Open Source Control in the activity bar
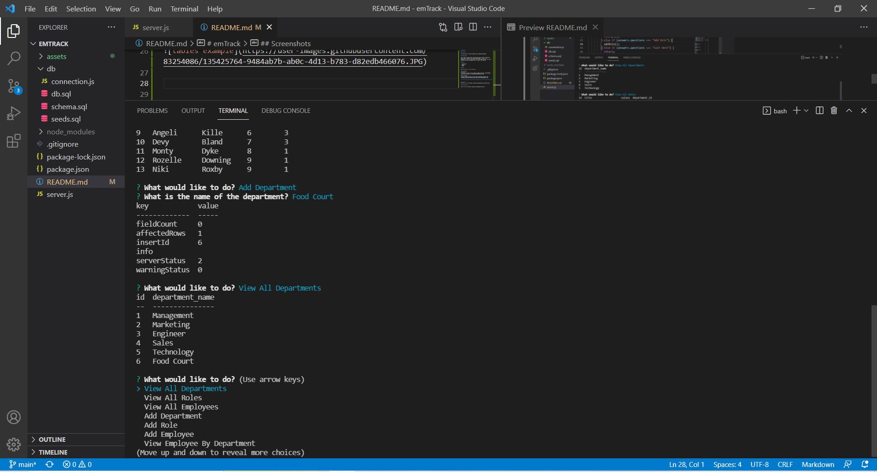Image resolution: width=877 pixels, height=472 pixels. 13,86
